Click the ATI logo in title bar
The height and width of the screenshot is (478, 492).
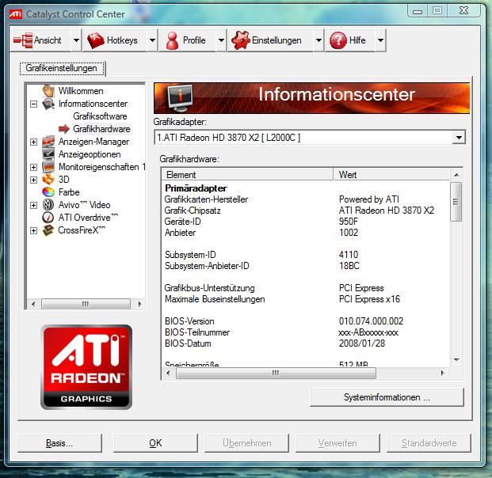click(x=16, y=14)
